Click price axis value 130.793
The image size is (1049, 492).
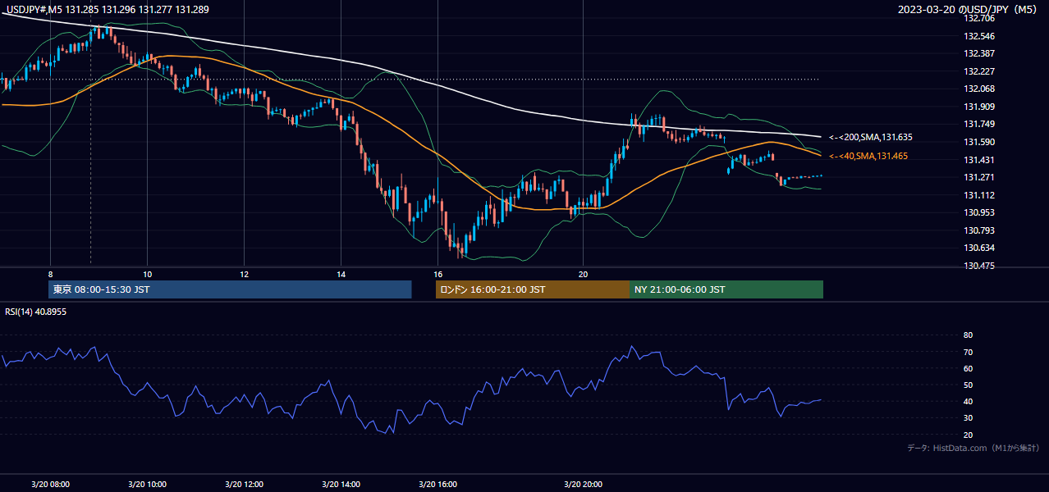click(x=978, y=230)
